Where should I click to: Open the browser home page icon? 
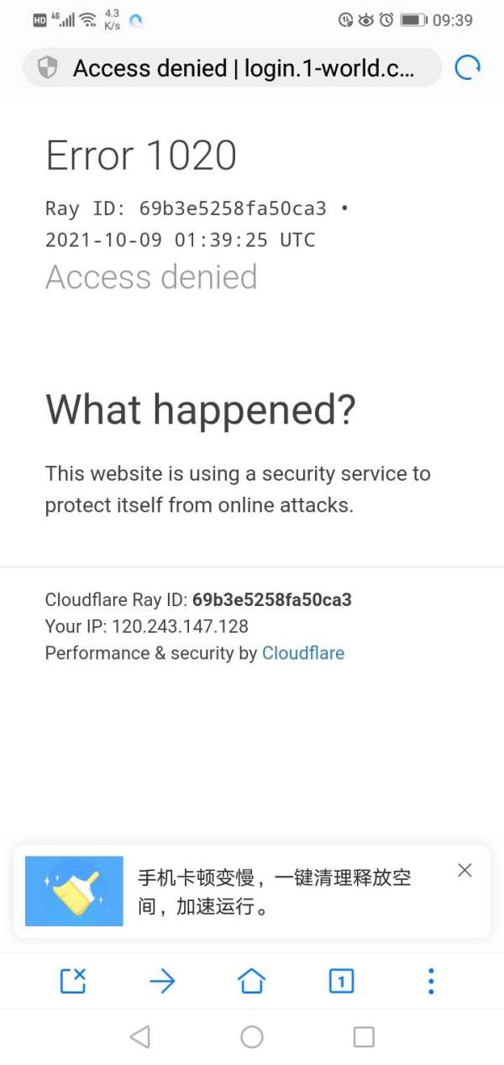[x=251, y=981]
